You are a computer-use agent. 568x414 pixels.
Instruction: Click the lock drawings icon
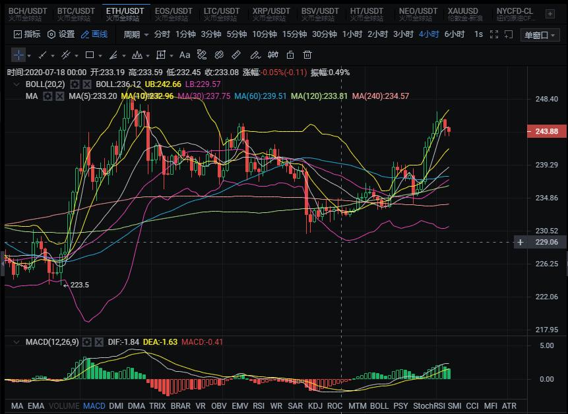click(290, 55)
